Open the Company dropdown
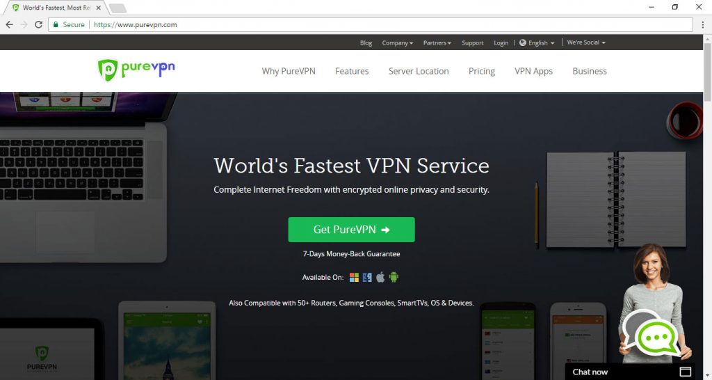 (x=397, y=42)
